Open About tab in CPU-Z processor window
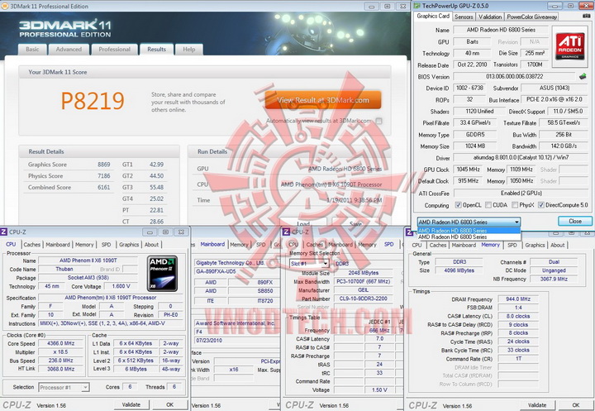The height and width of the screenshot is (411, 595). 151,245
